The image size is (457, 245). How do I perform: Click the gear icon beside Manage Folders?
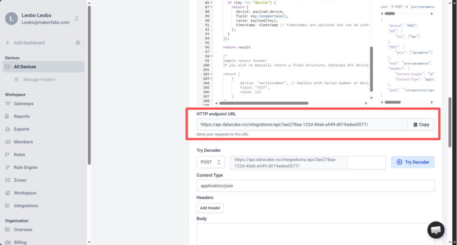[x=17, y=79]
